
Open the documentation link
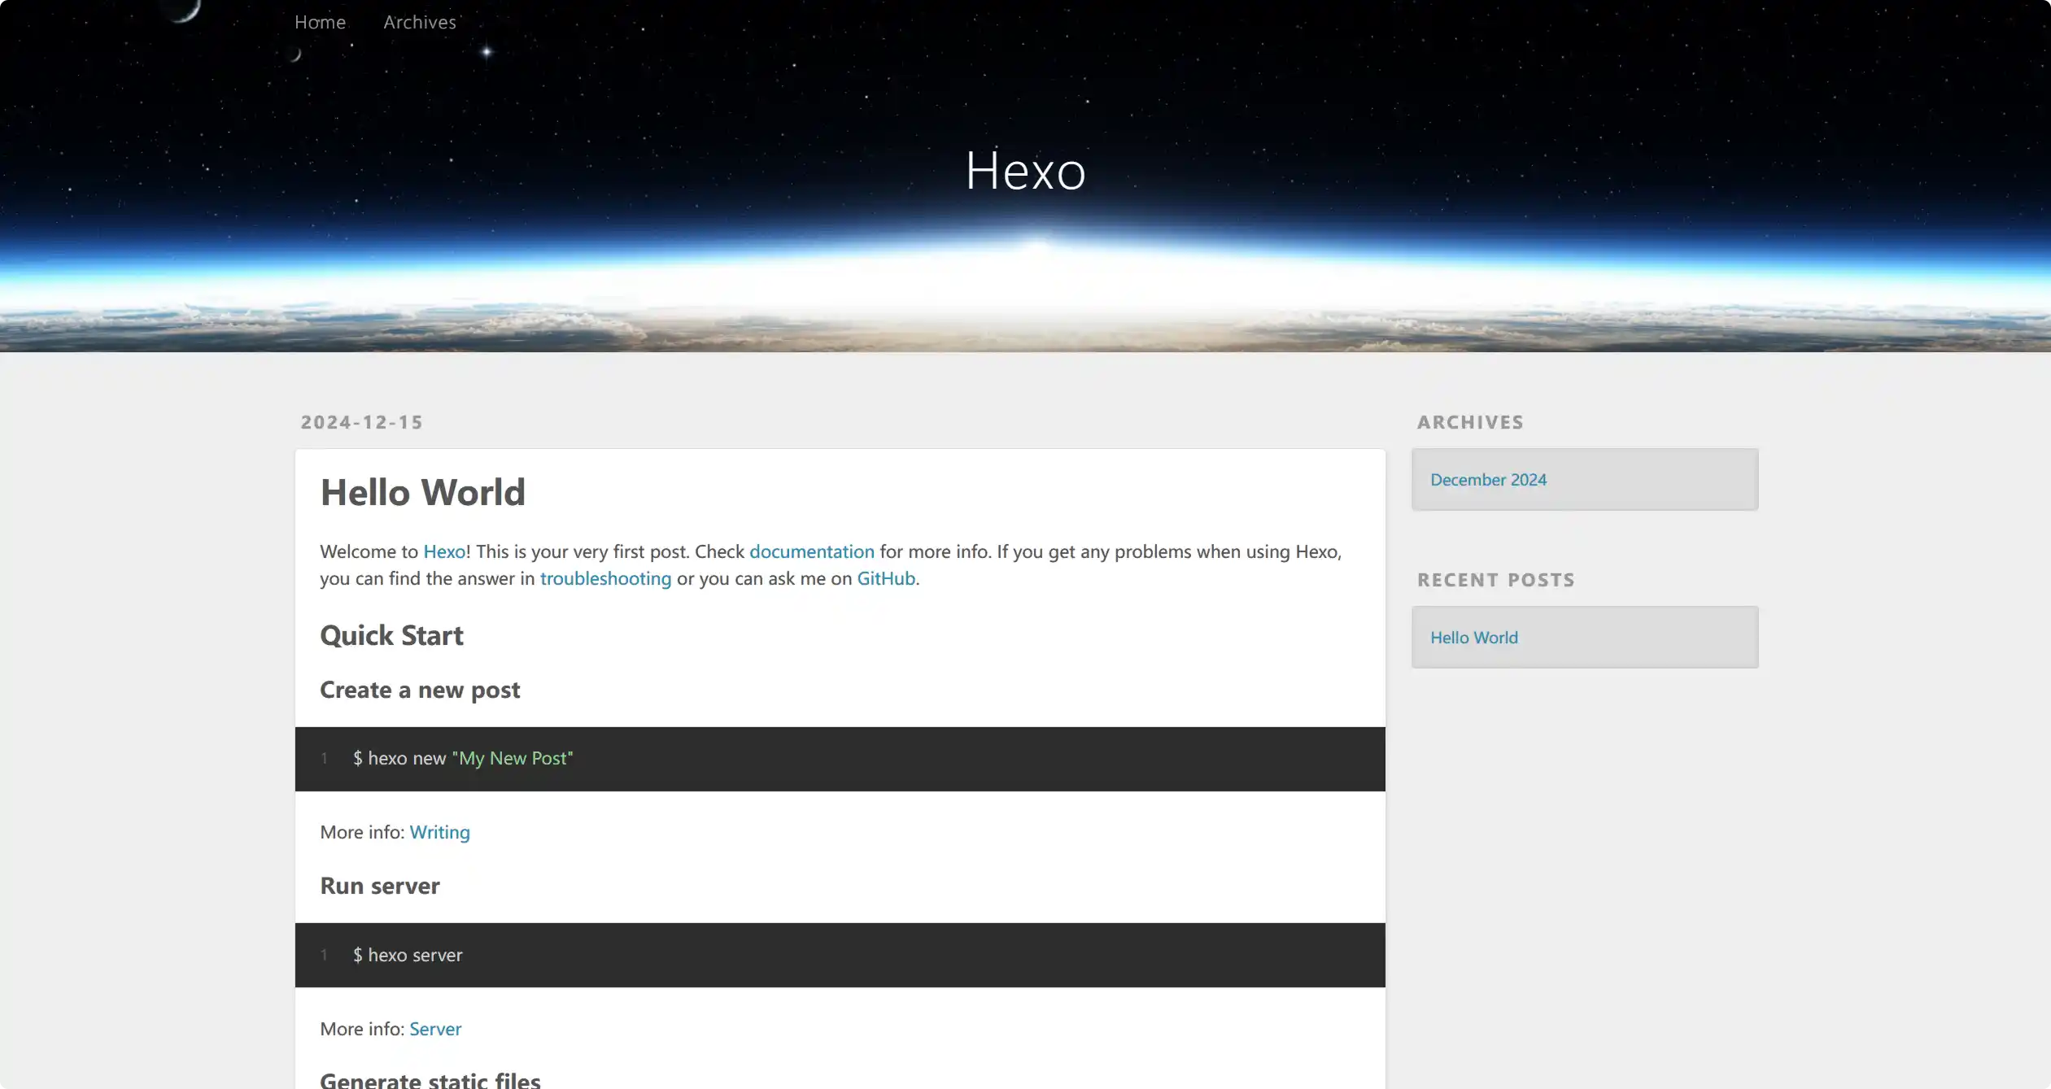tap(812, 551)
